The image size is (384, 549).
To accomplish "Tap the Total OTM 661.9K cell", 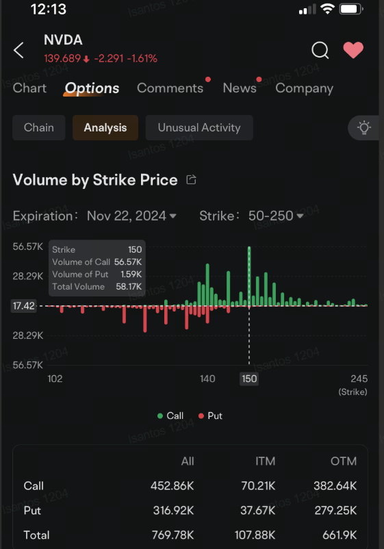I will [x=340, y=535].
